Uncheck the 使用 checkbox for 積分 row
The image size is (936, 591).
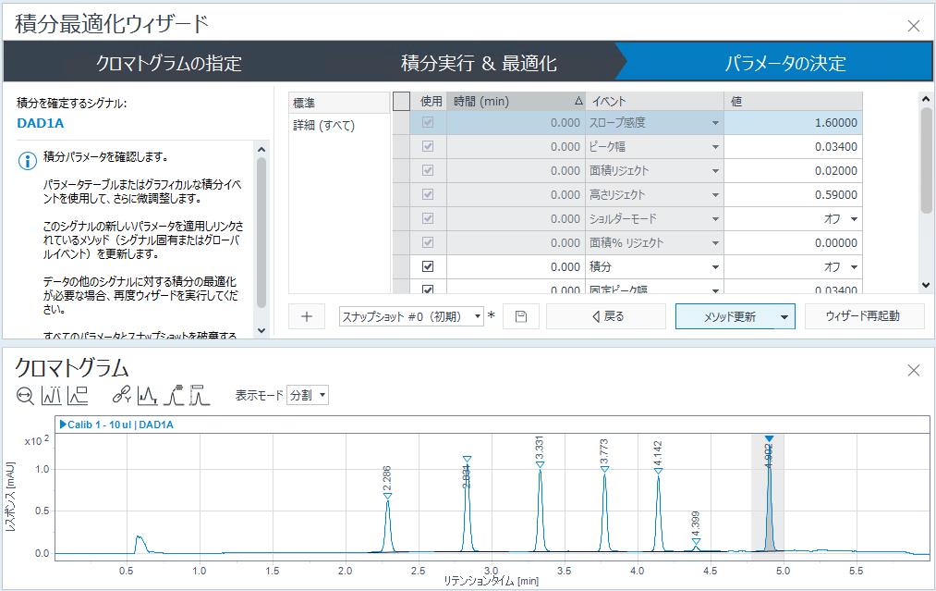pos(428,266)
